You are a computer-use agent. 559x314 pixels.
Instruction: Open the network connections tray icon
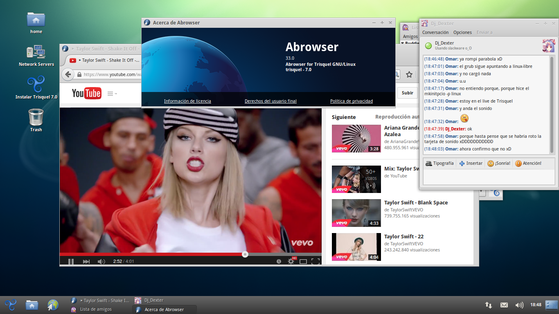pos(489,305)
